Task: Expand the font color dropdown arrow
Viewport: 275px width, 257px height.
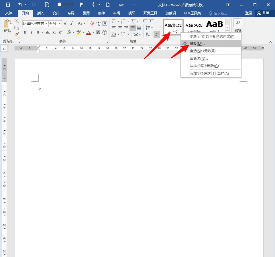Action: (93, 32)
